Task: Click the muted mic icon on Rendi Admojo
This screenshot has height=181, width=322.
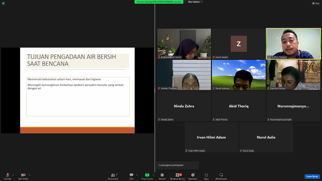Action: coord(214,88)
